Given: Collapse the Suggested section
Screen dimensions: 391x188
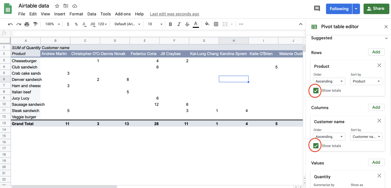Looking at the screenshot, I should point(387,38).
